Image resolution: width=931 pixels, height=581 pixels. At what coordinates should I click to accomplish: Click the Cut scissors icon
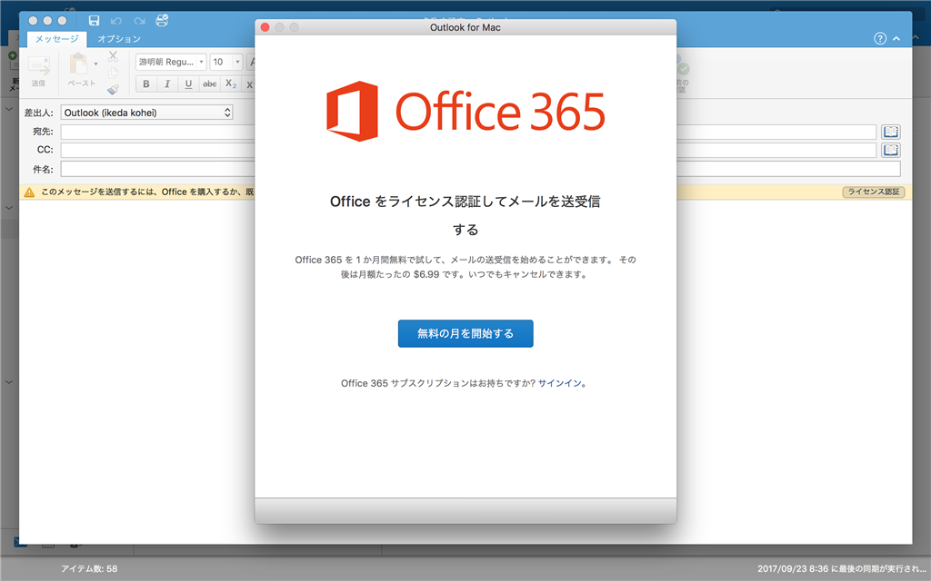coord(113,56)
